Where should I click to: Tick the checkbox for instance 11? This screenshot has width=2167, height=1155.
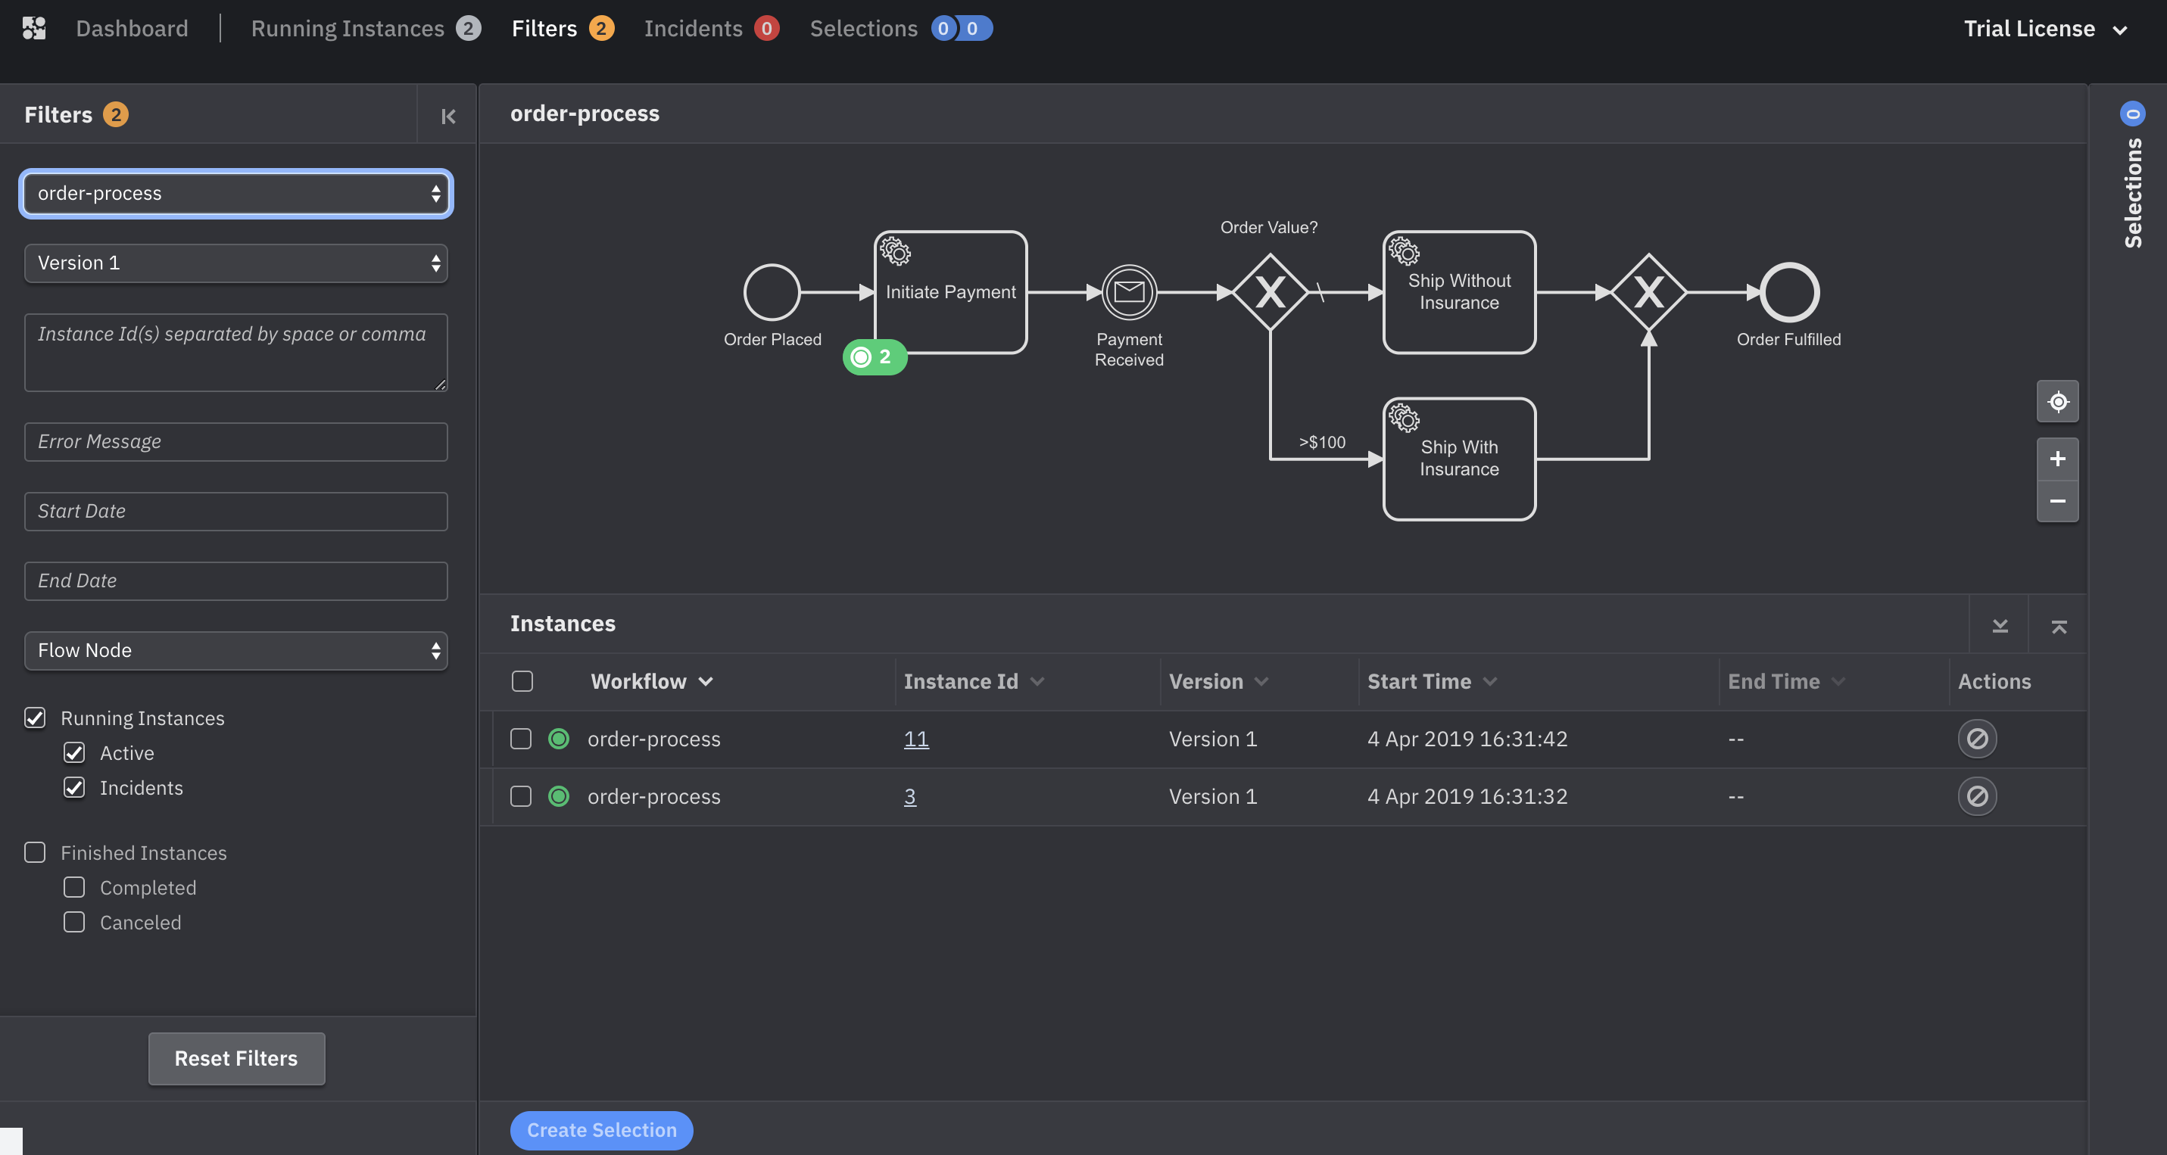pos(521,738)
